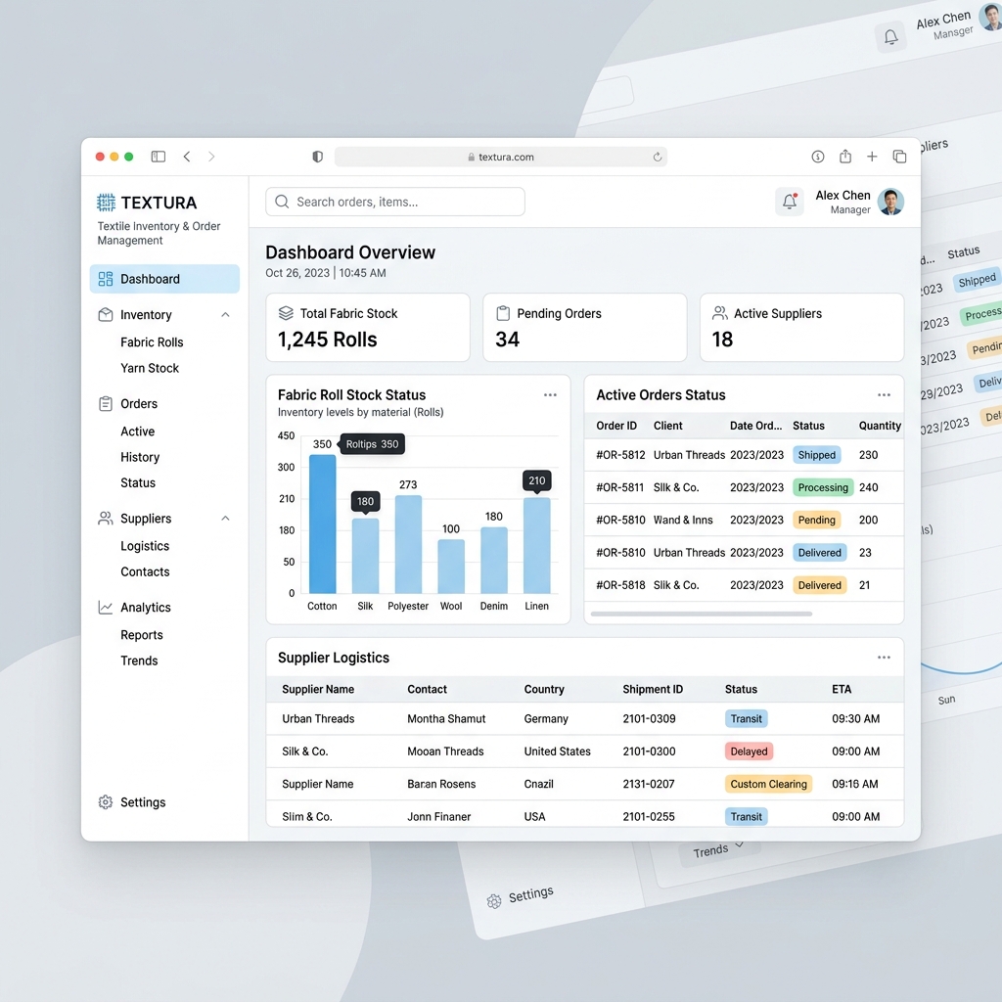Click the Delayed status badge for Silk & Co.
This screenshot has height=1002, width=1002.
tap(749, 751)
